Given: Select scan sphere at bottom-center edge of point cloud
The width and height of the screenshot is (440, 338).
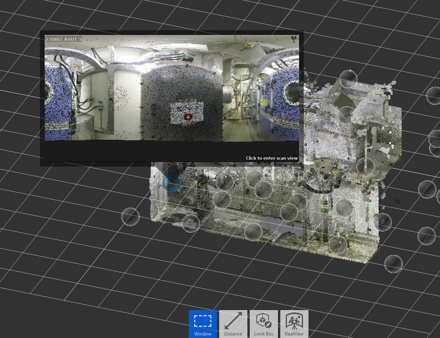Looking at the screenshot, I should pyautogui.click(x=253, y=231).
